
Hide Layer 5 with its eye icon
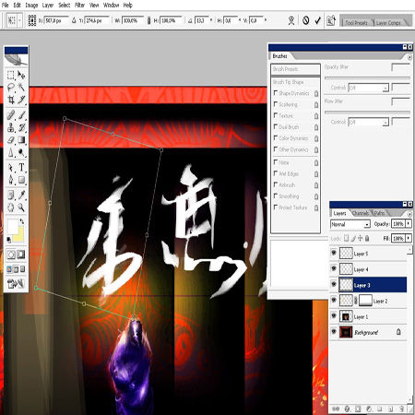pos(334,253)
